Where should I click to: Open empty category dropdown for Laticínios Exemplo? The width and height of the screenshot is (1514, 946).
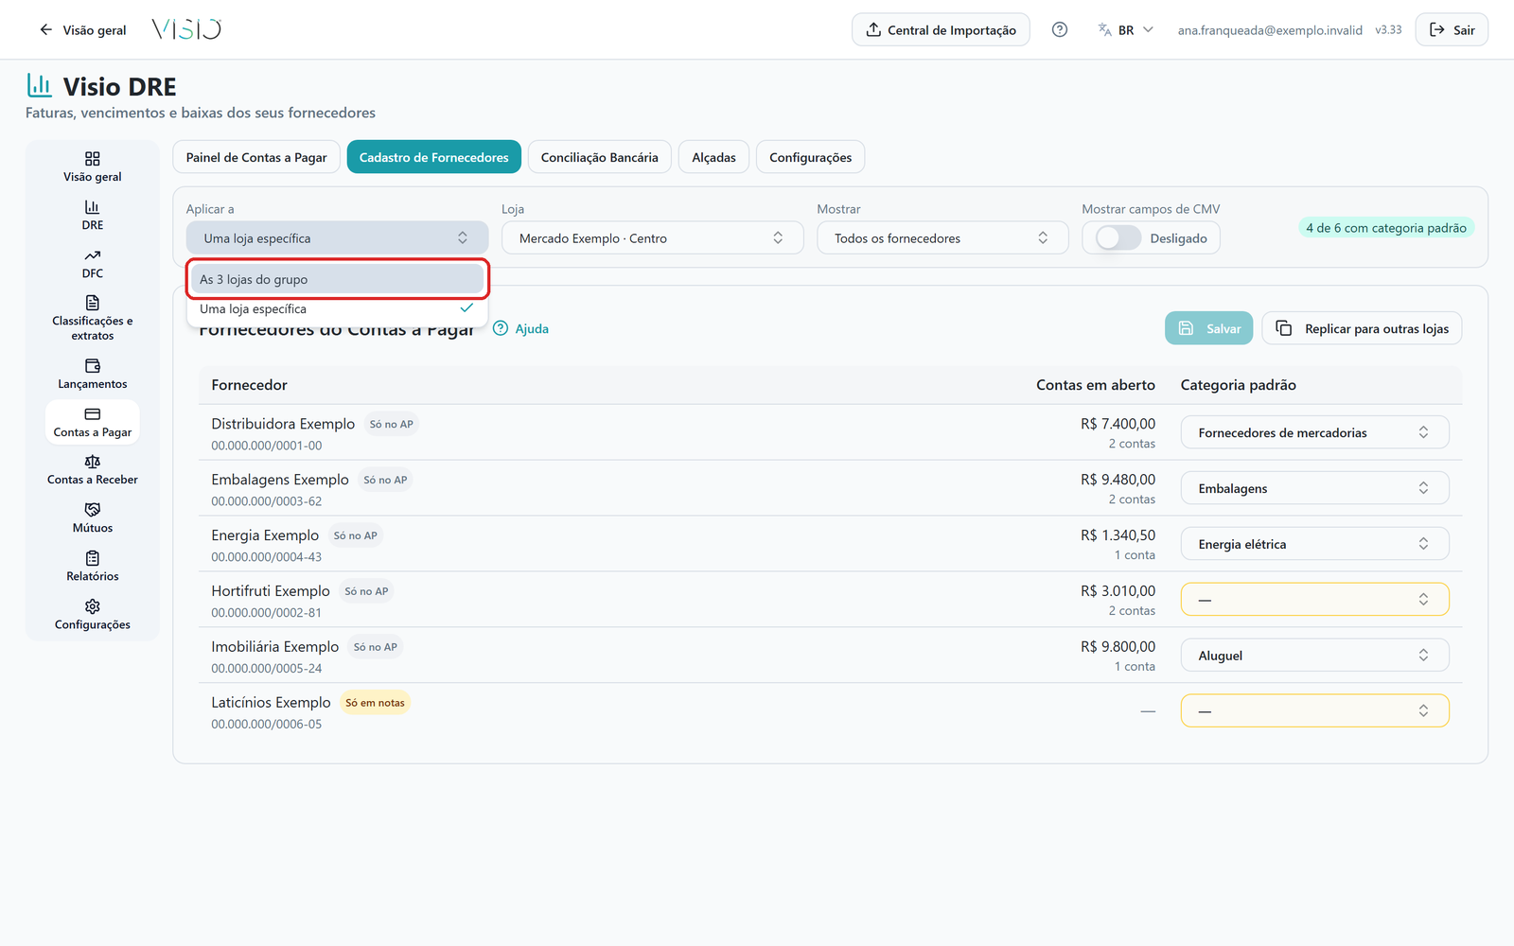click(x=1314, y=711)
